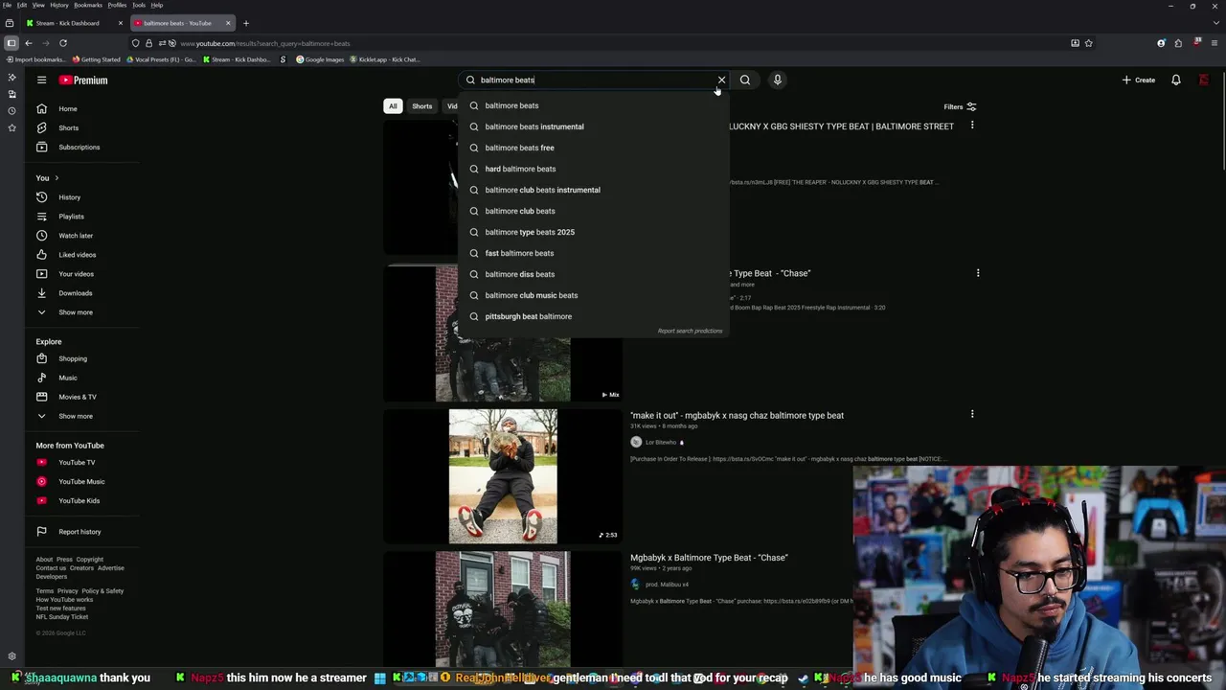Open the browser Bookmarks menu
Screen dimensions: 1226x690
pyautogui.click(x=88, y=5)
